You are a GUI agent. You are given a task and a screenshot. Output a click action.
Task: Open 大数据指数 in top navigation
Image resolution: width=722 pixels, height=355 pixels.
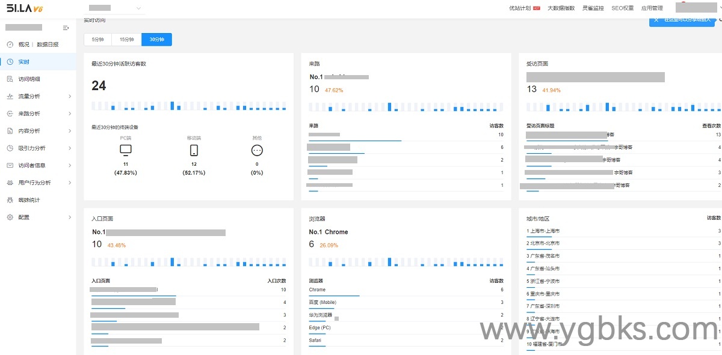coord(561,8)
